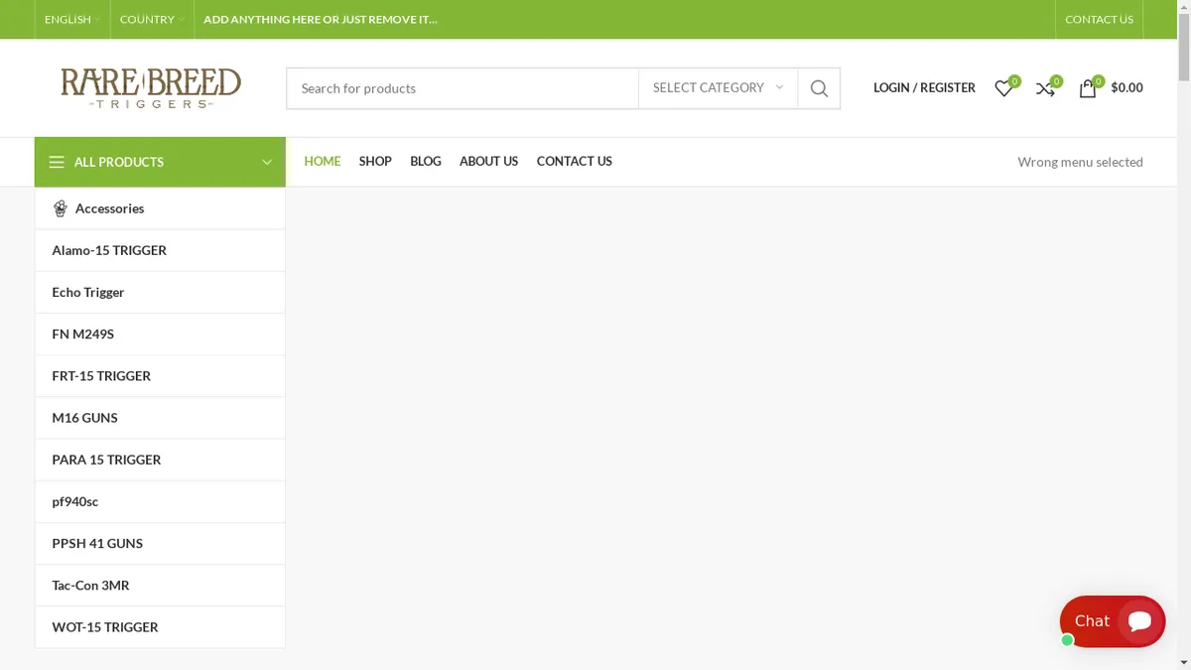The height and width of the screenshot is (670, 1191).
Task: Click the magnifier search icon
Action: coord(819,88)
